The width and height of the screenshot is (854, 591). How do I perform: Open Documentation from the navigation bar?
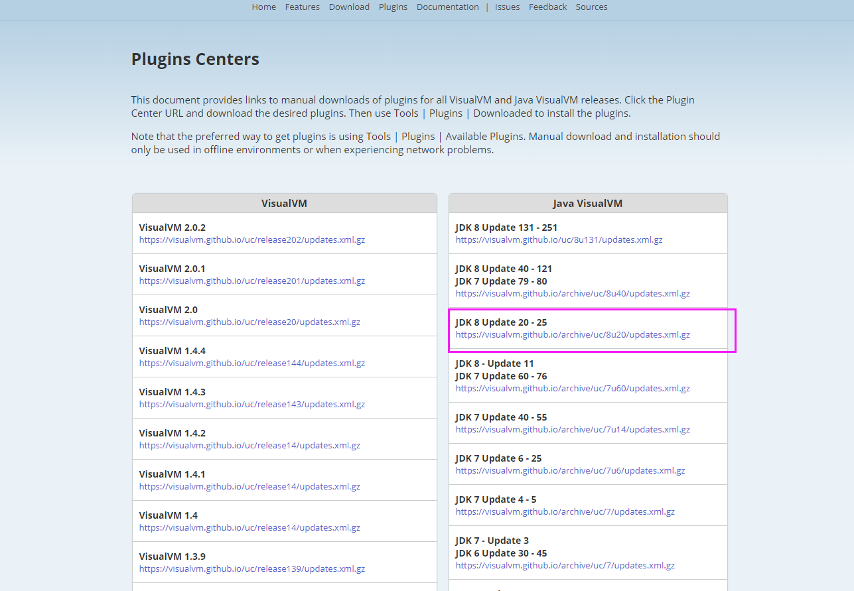[x=447, y=7]
